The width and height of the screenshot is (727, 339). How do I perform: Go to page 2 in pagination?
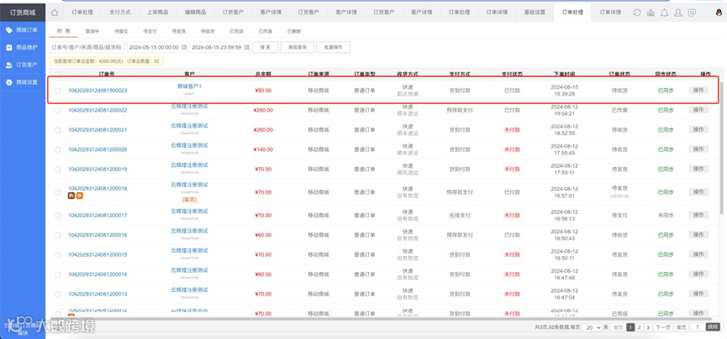[x=640, y=327]
